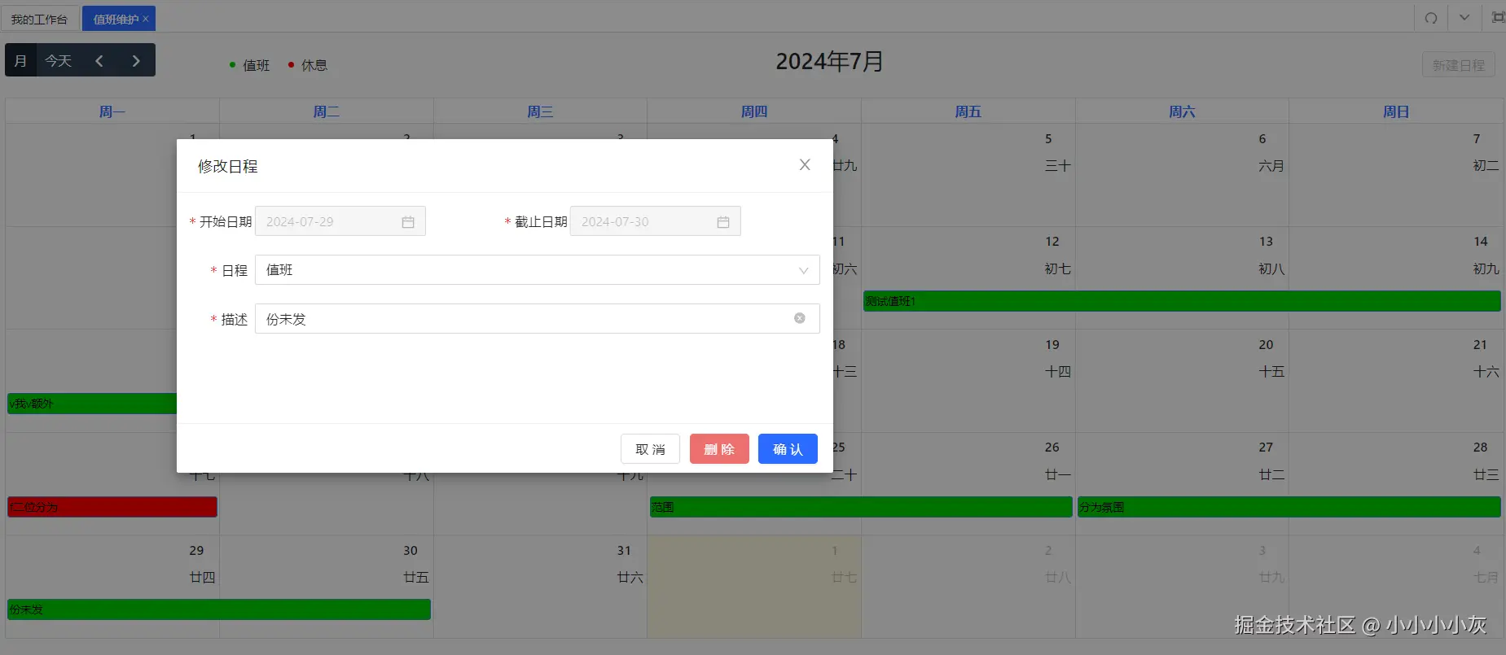This screenshot has height=655, width=1506.
Task: Select date 12 in the calendar
Action: click(1052, 242)
